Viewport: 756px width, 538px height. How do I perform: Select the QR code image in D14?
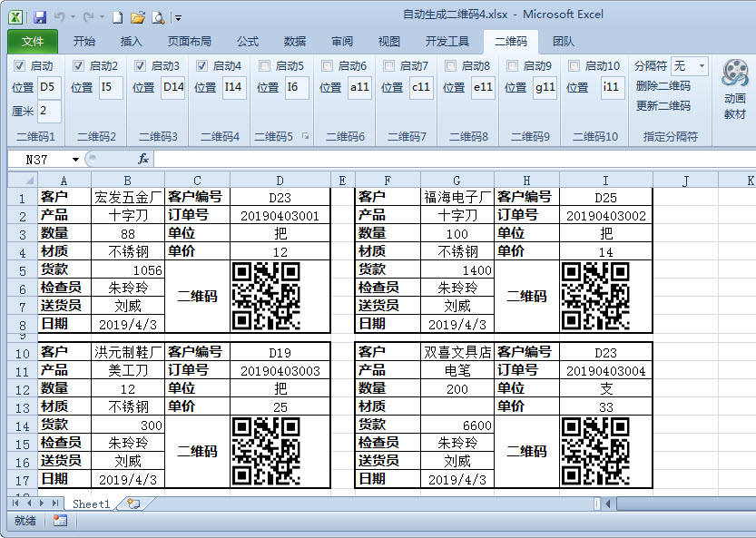coord(266,451)
